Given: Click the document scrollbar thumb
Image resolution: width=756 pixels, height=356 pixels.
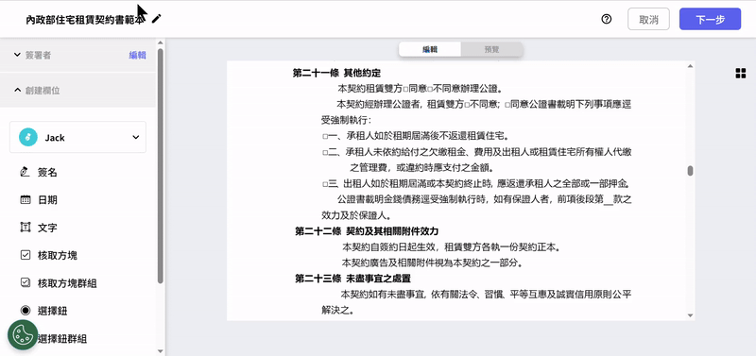Looking at the screenshot, I should [691, 171].
